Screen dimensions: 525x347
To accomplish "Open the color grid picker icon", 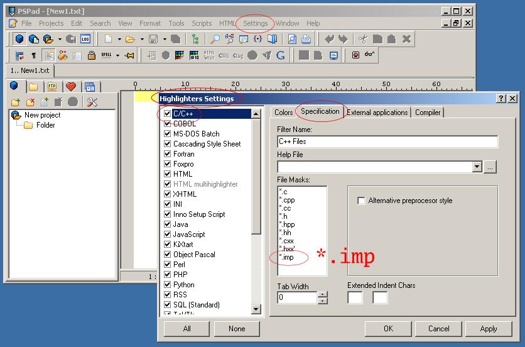I will pos(180,55).
